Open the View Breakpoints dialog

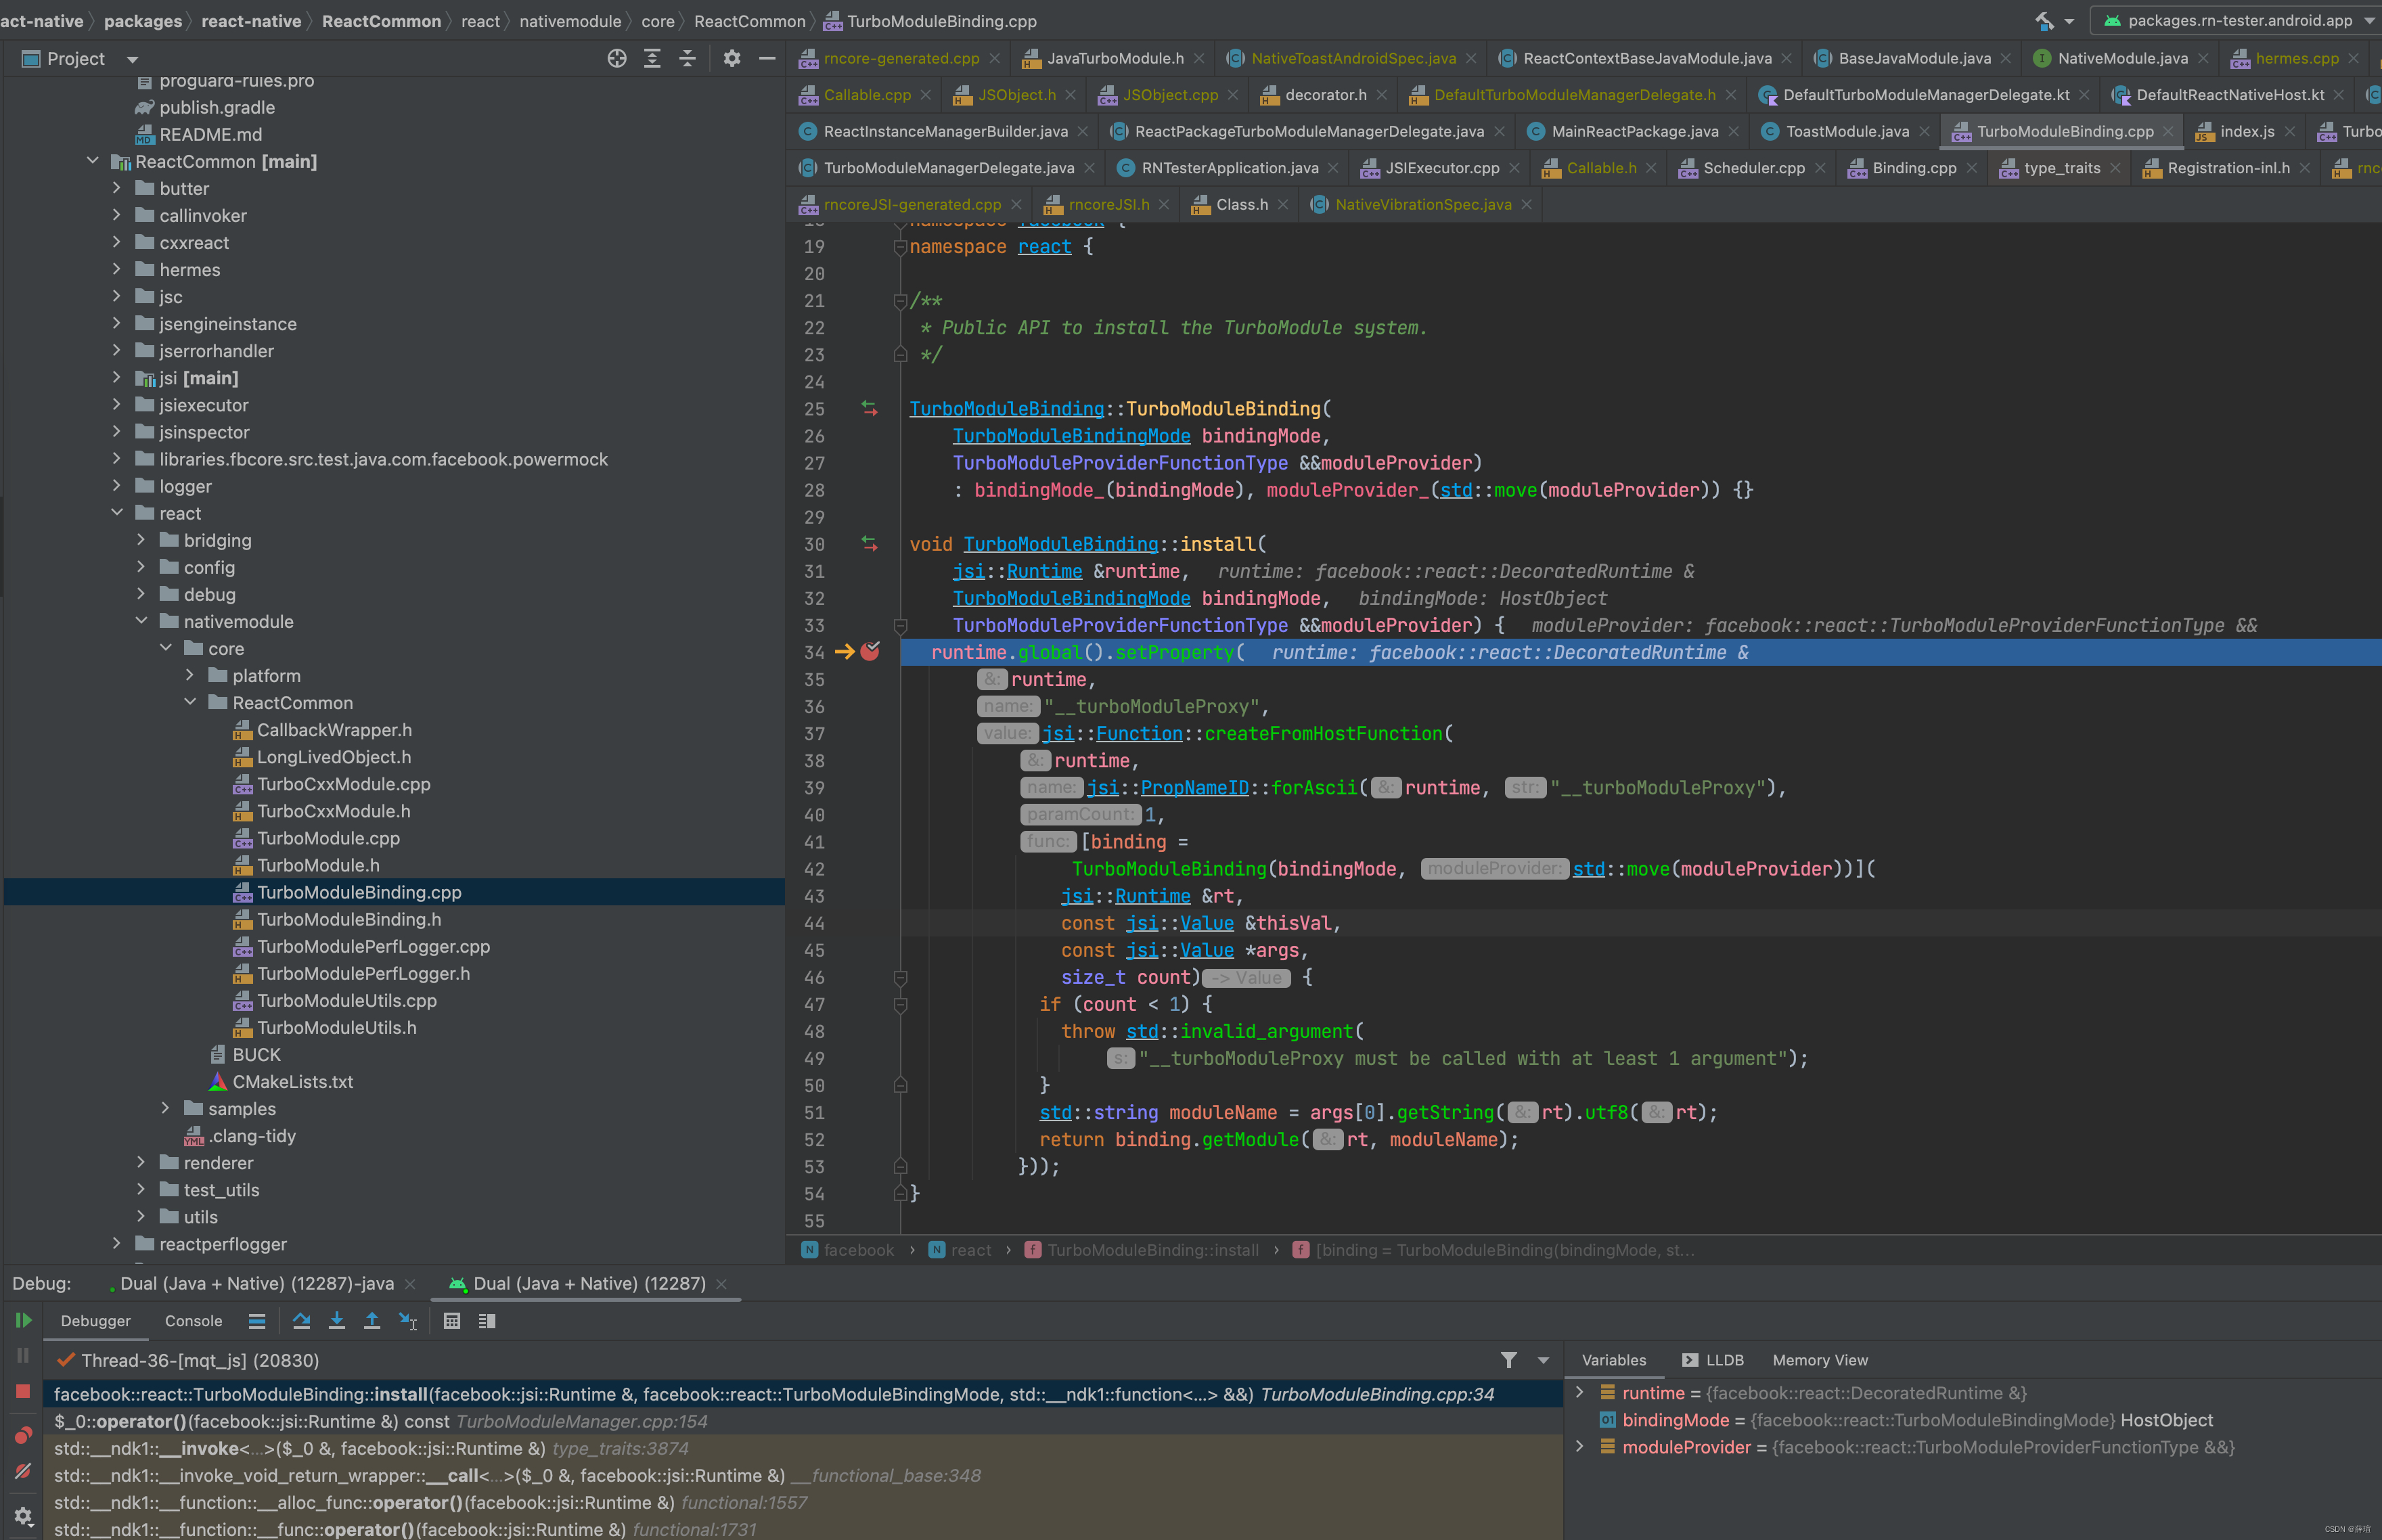(23, 1435)
